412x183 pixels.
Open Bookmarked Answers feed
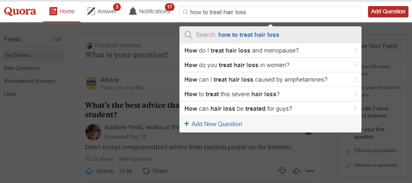coord(29,81)
